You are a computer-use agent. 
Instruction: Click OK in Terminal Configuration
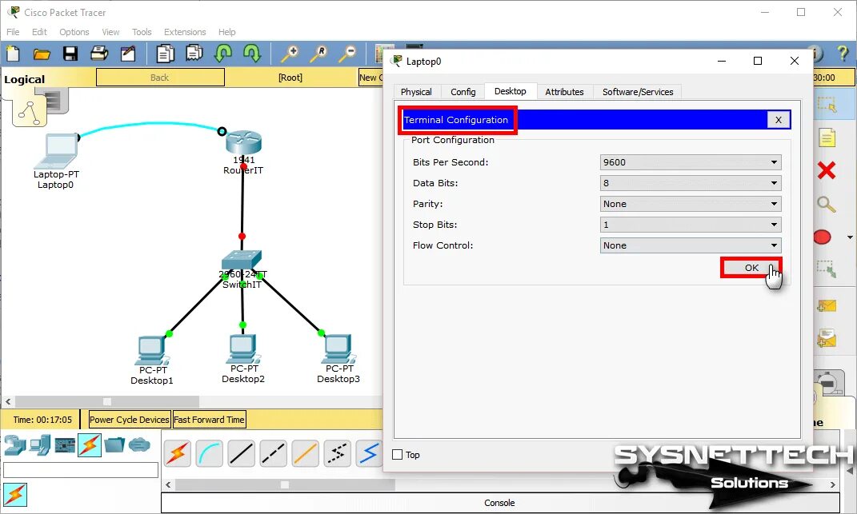click(x=751, y=268)
